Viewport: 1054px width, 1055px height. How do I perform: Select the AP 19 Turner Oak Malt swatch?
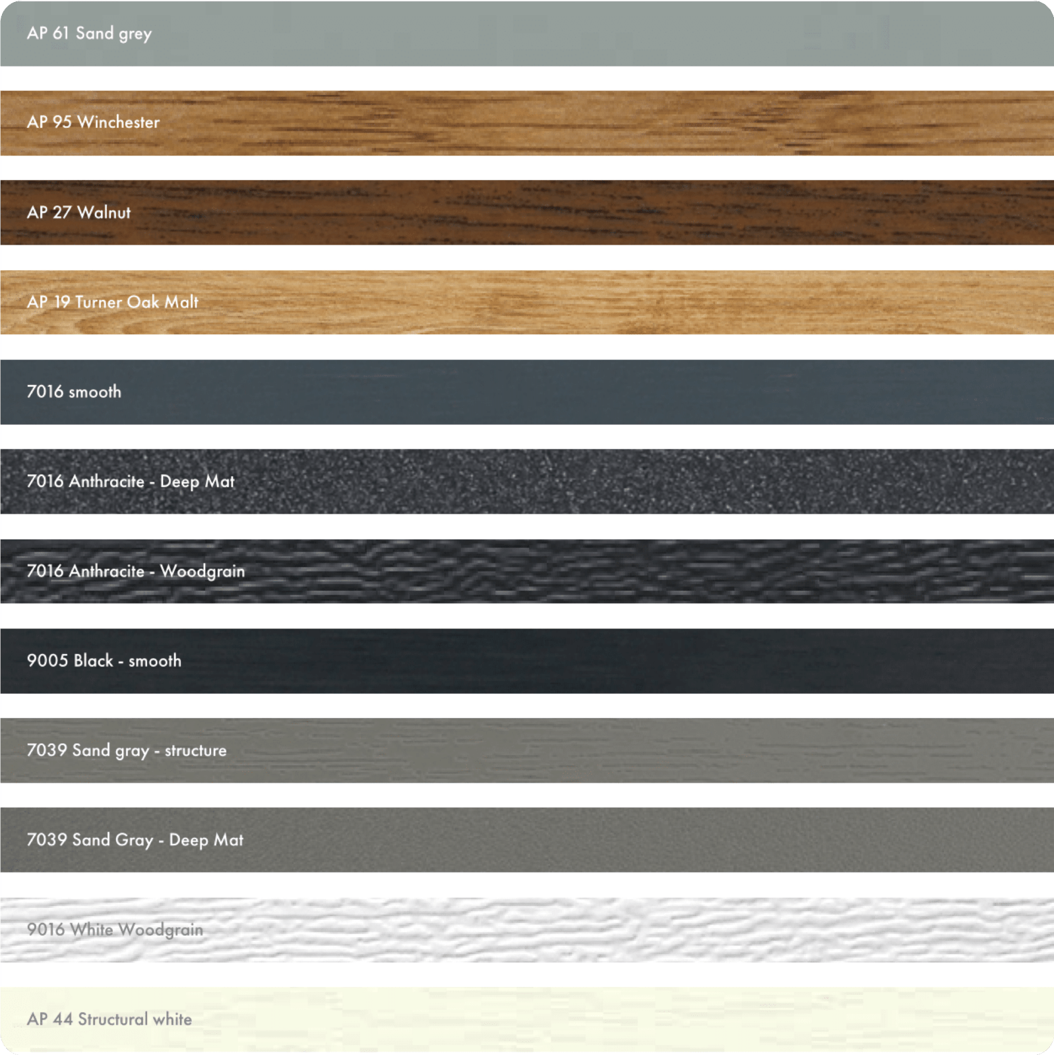[x=528, y=302]
